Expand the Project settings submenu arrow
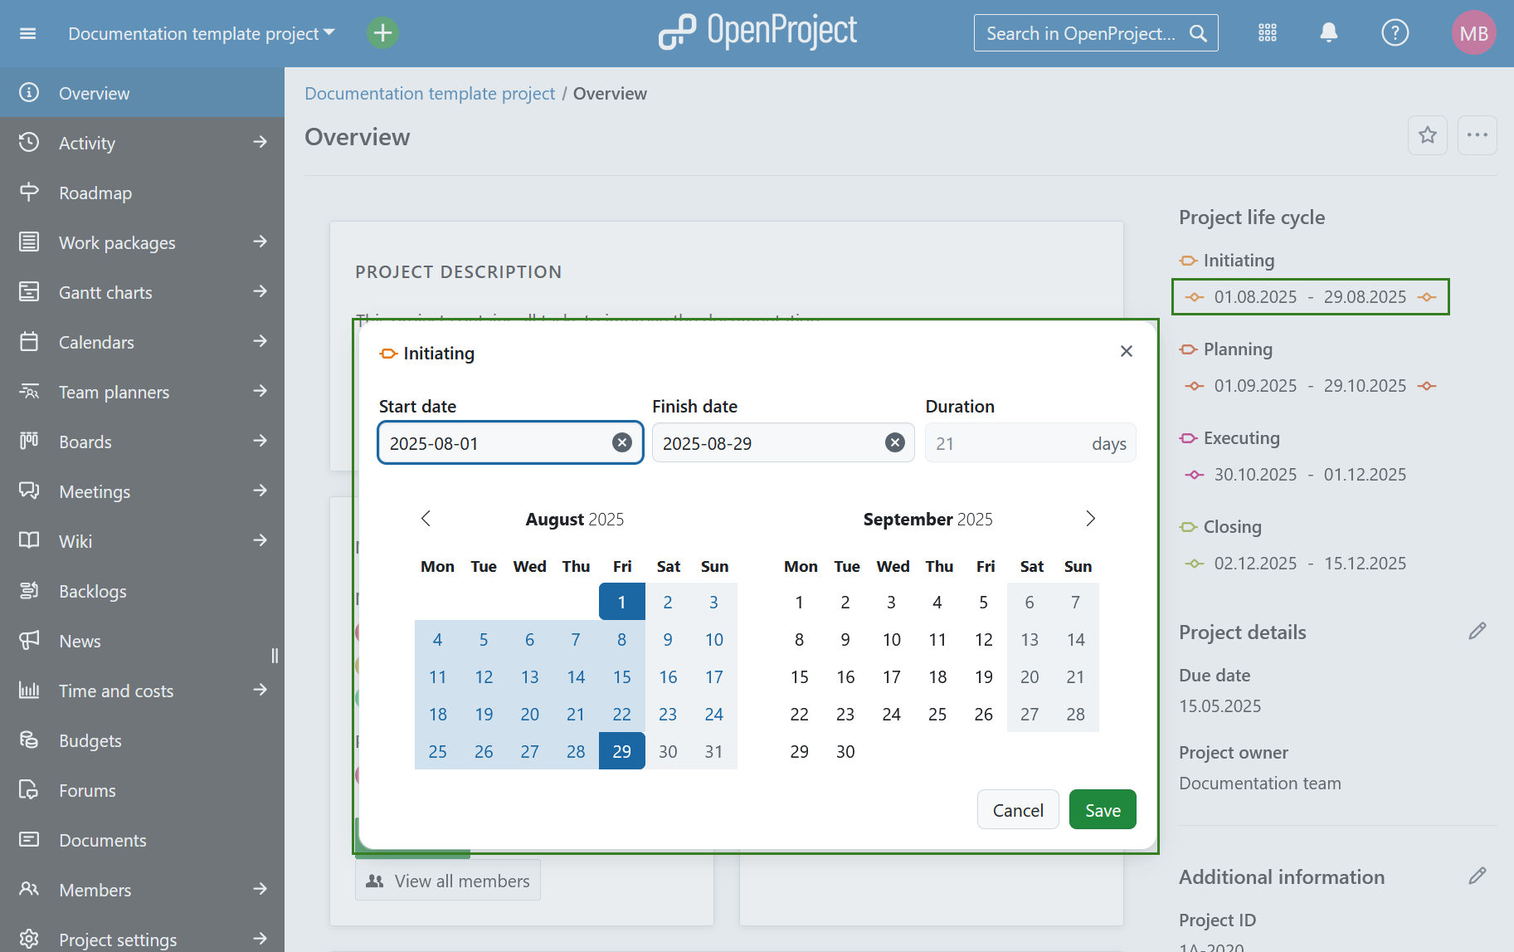1514x952 pixels. (x=260, y=938)
